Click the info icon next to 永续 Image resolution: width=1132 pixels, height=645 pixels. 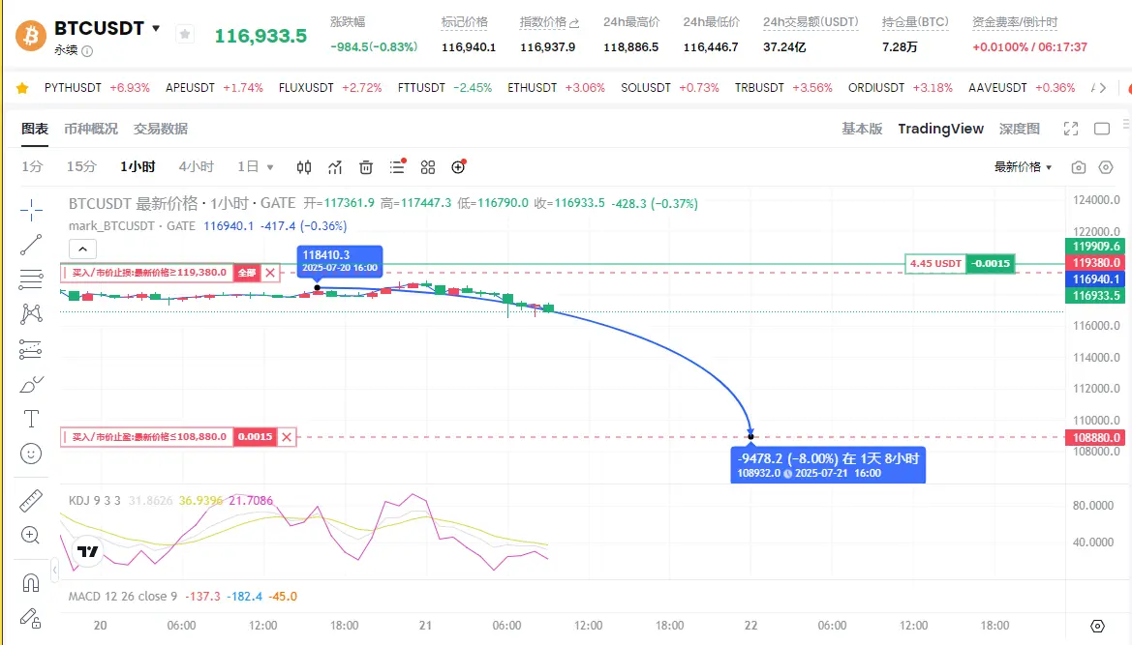(87, 51)
